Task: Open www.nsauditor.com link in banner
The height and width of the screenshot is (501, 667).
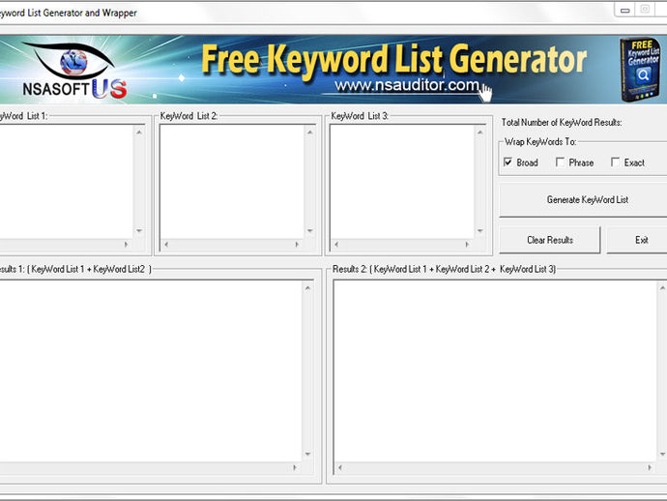Action: coord(407,85)
